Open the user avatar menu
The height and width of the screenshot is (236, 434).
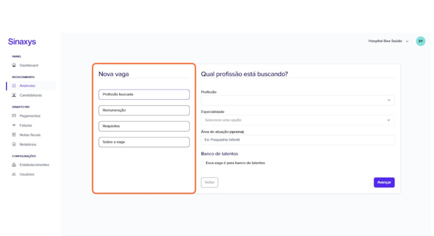(x=420, y=41)
